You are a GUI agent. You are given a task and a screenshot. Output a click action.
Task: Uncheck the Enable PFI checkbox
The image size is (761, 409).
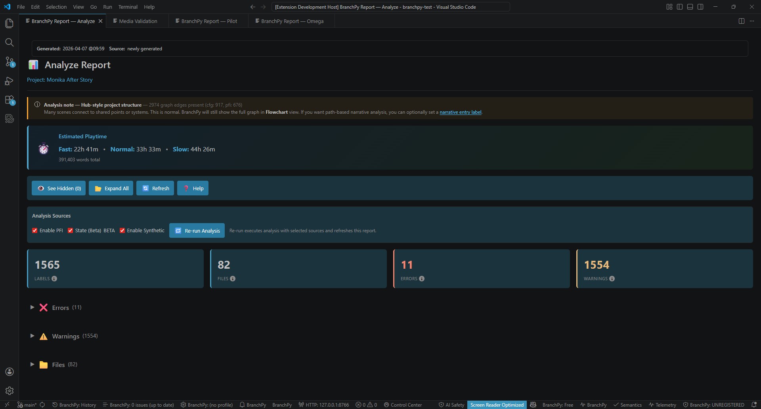click(35, 231)
